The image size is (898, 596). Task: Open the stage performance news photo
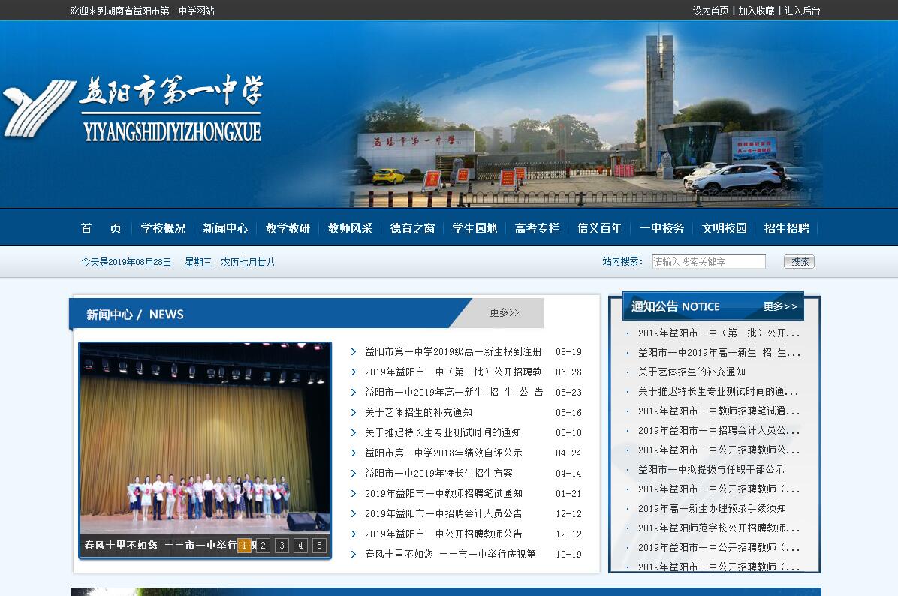click(204, 439)
